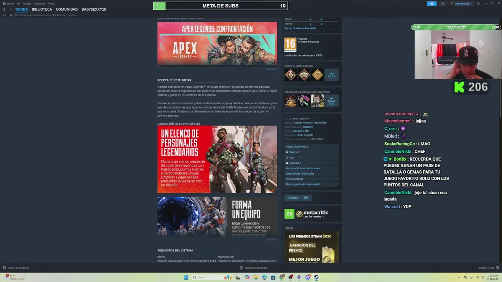
Task: Open Microsoft Edge from the taskbar
Action: coord(264,277)
